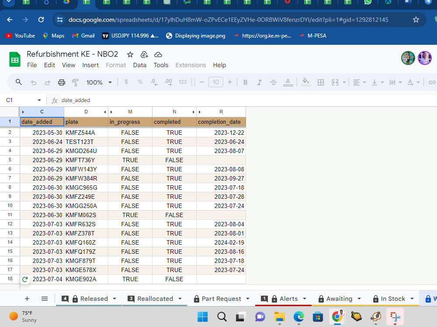Open the Help menu

219,65
